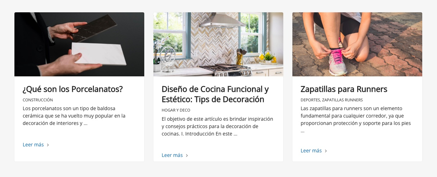437x177 pixels.
Task: Click the Porcelanatos excerpt text
Action: click(x=74, y=116)
